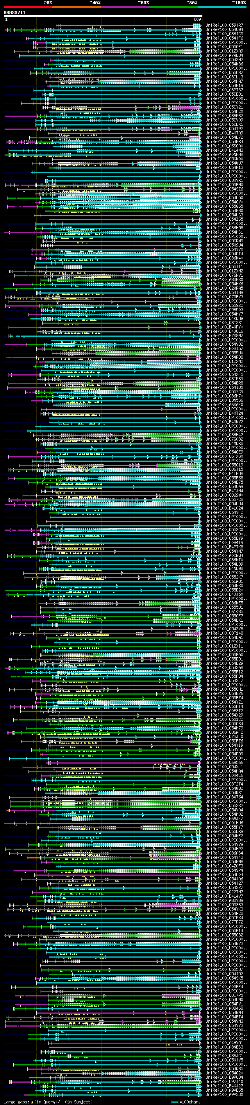
Task: Open the UniRef100_Q54UW4 hit
Action: [x=224, y=30]
